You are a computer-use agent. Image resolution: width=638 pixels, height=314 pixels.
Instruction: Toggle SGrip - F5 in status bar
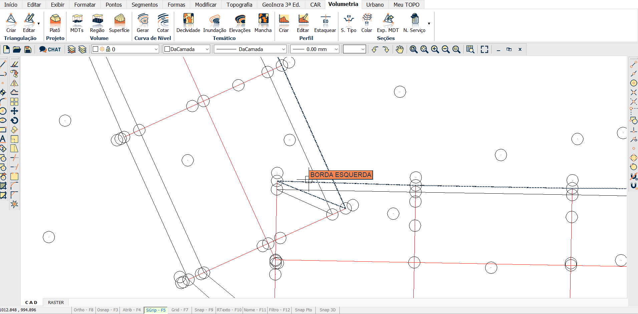pyautogui.click(x=156, y=310)
